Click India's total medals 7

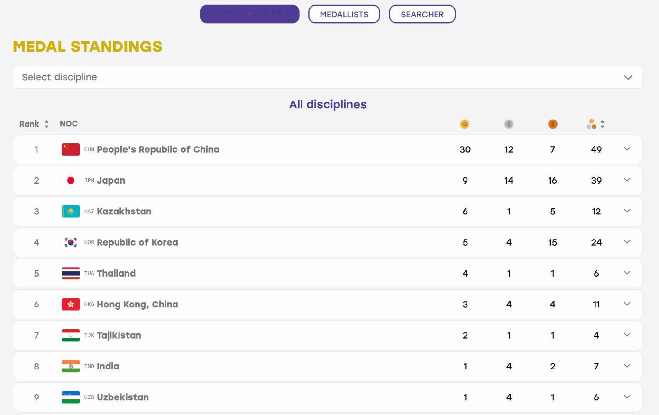pos(596,366)
